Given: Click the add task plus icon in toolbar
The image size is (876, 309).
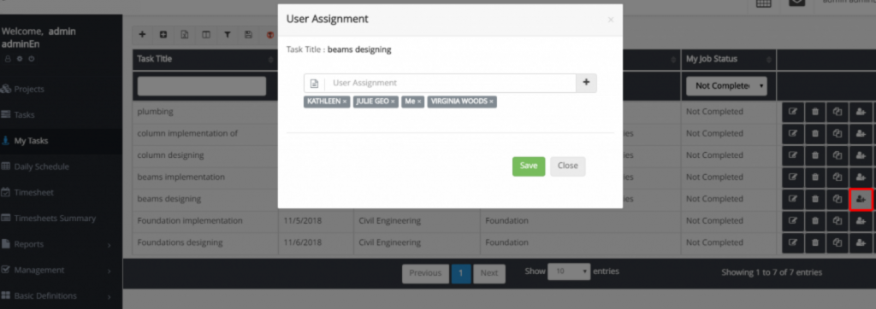Looking at the screenshot, I should [x=142, y=35].
